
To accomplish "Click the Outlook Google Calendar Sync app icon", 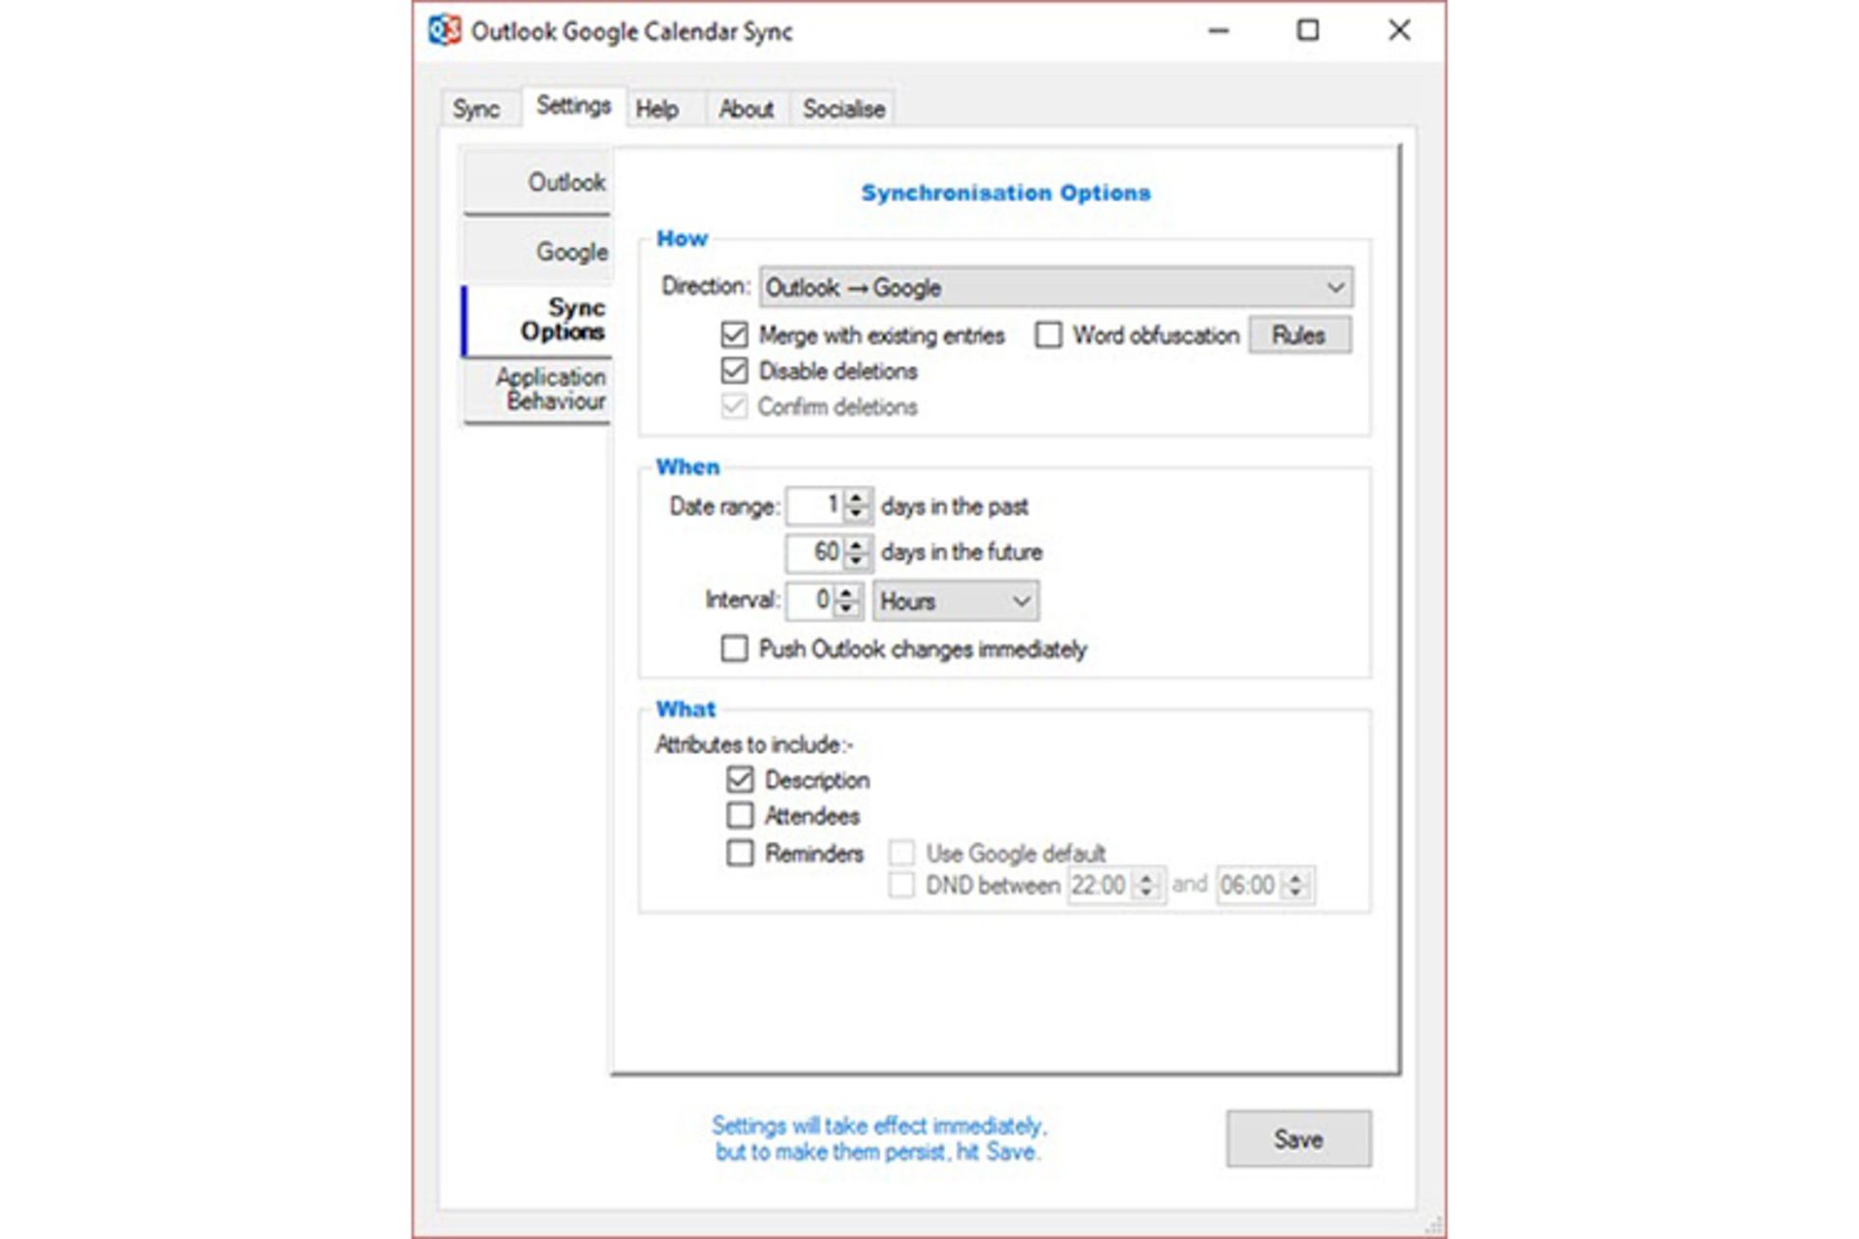I will [x=444, y=30].
